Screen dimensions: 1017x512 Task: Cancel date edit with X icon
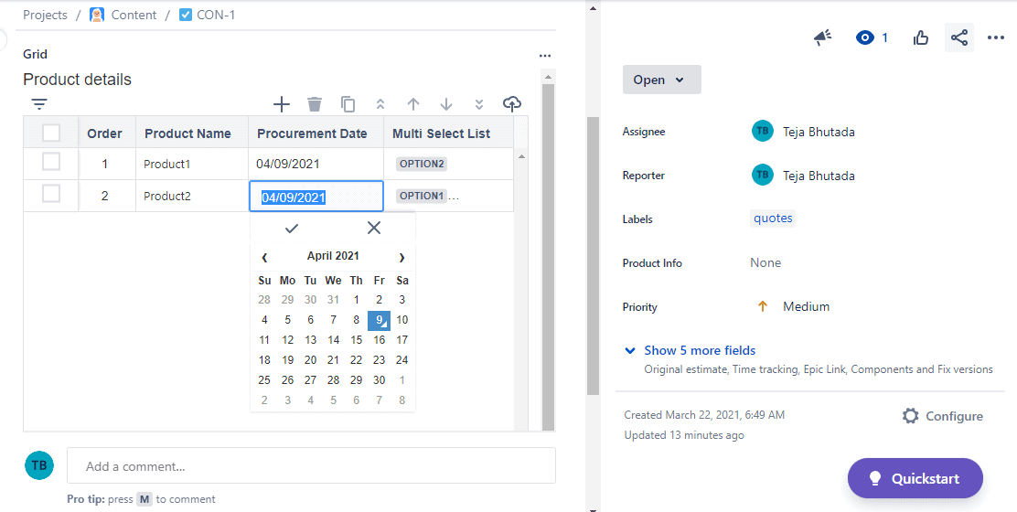pos(374,228)
